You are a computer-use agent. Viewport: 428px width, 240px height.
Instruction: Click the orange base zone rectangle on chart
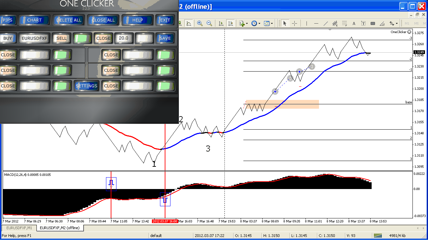click(x=282, y=104)
